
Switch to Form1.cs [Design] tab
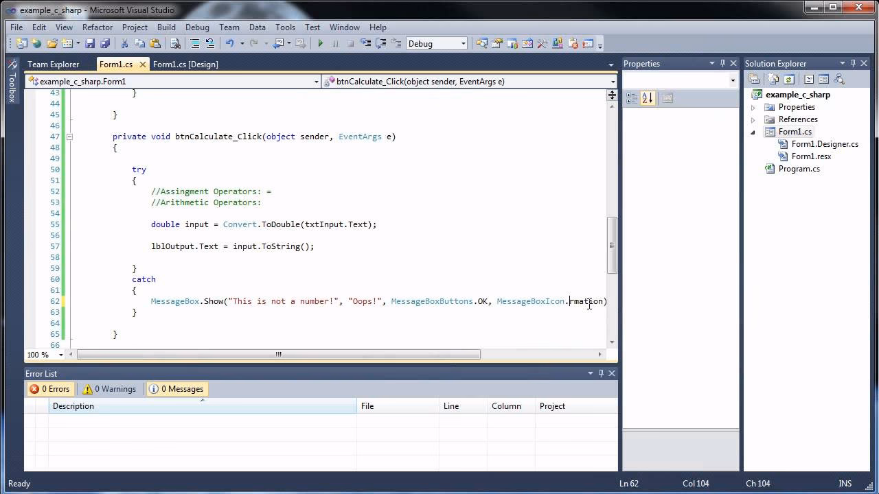coord(185,64)
